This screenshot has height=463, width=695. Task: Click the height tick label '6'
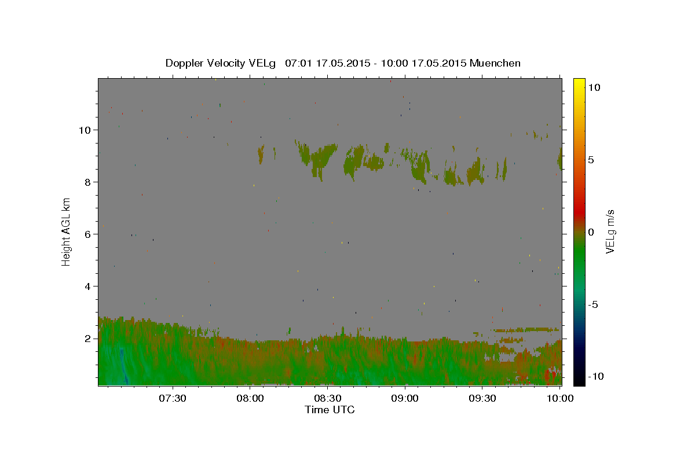(88, 234)
